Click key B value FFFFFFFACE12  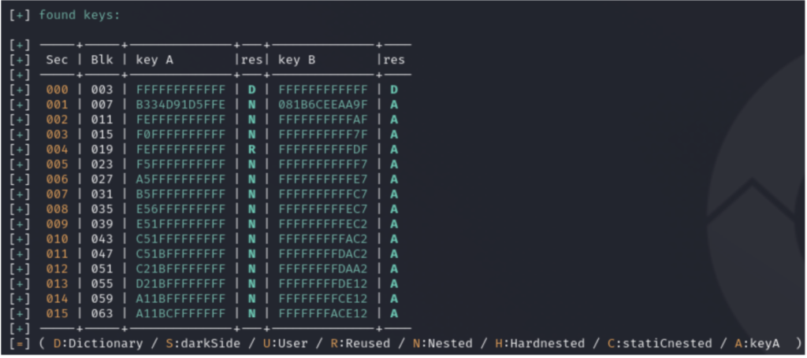[323, 313]
